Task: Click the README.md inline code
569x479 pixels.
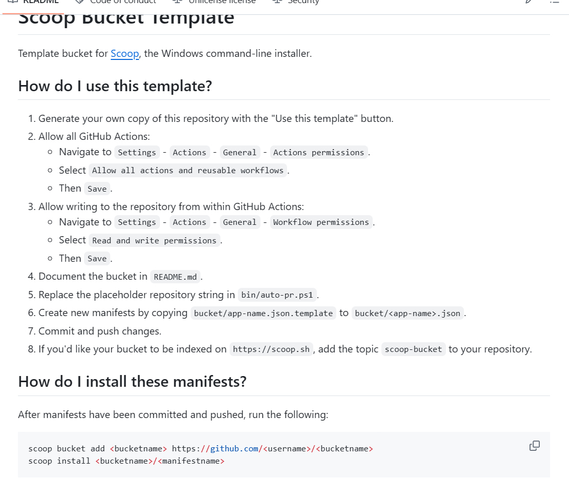Action: click(x=175, y=277)
